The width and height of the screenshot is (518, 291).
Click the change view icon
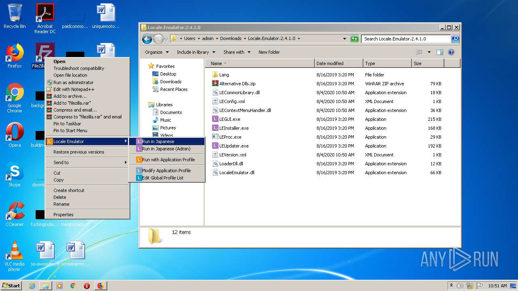click(419, 52)
